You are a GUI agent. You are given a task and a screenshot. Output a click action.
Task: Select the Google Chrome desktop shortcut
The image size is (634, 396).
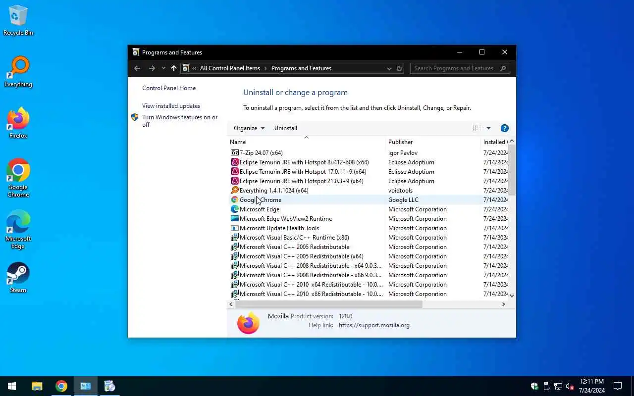(18, 178)
